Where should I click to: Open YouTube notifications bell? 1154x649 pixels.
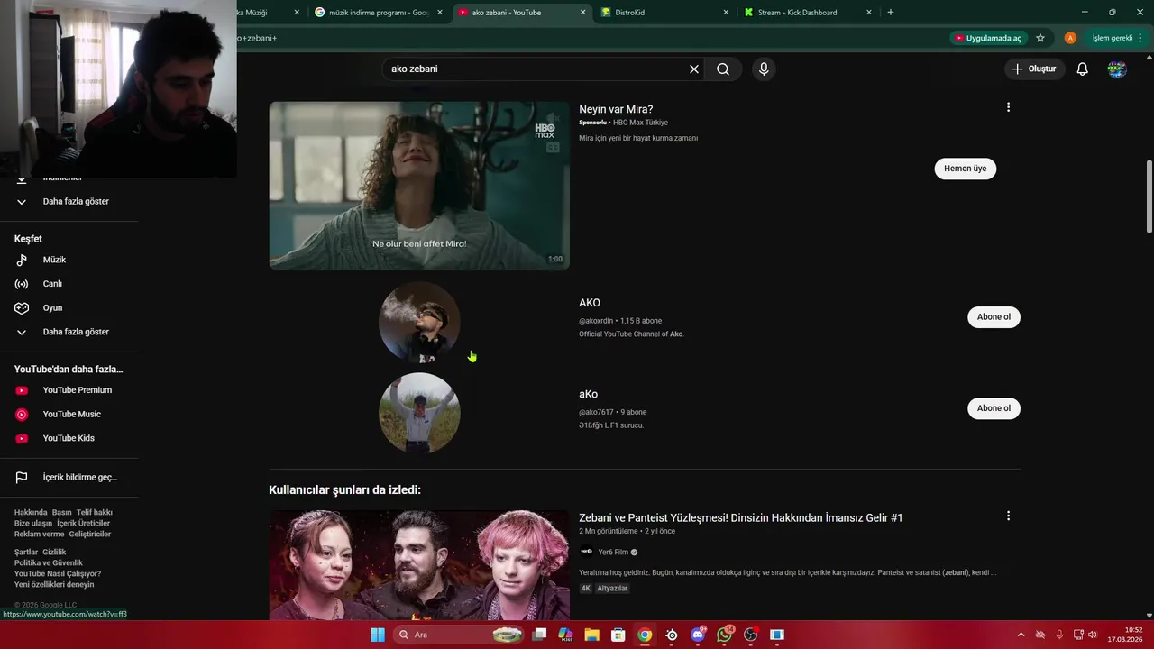[x=1083, y=69]
